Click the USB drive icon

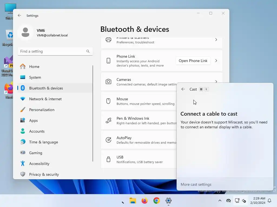click(108, 159)
